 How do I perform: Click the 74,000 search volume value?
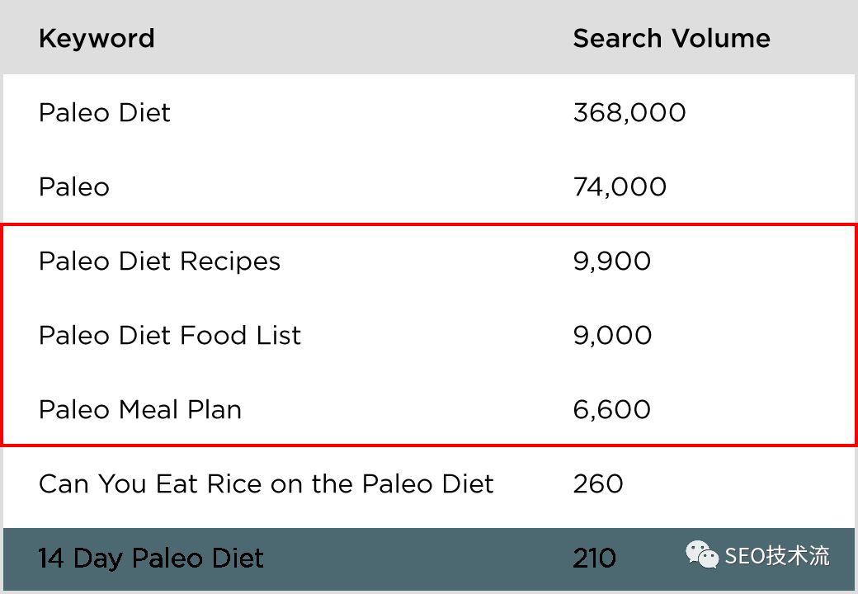pyautogui.click(x=620, y=187)
